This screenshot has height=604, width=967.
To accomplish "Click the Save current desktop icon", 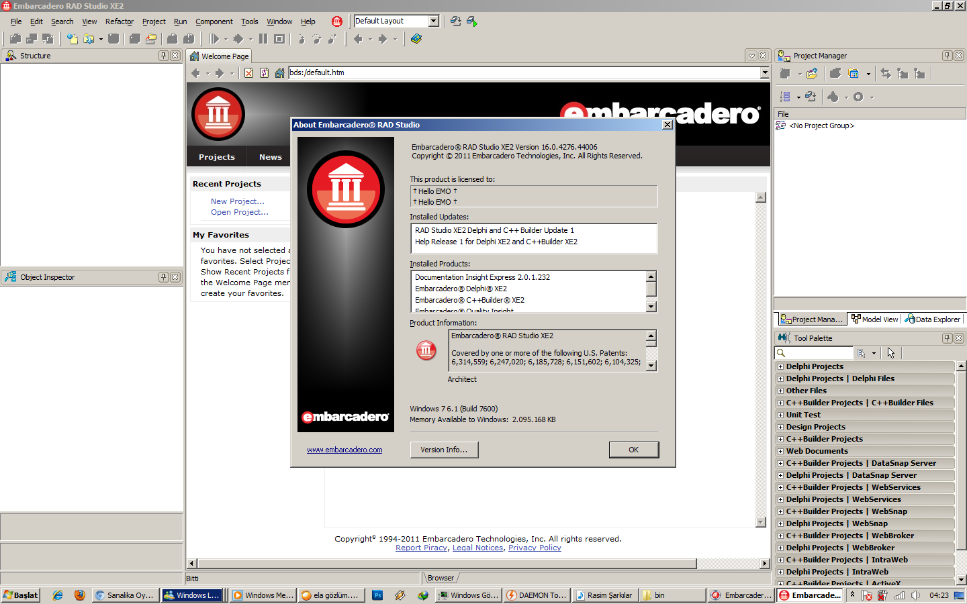I will (456, 21).
